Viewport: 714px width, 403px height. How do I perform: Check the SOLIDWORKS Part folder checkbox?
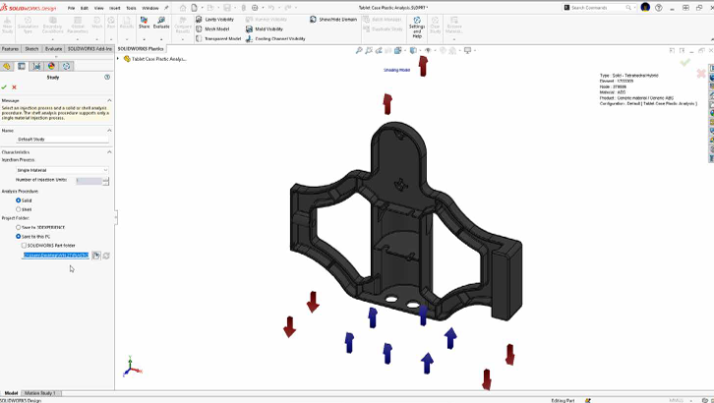tap(24, 245)
